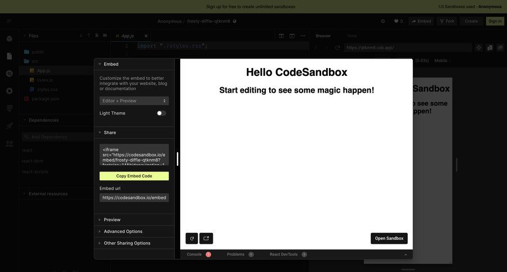Select the Browser tab in the preview pane
The width and height of the screenshot is (507, 272).
[323, 36]
